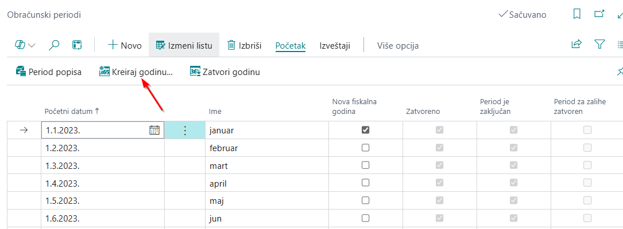
Task: Select the 1.6.2023. date cell
Action: [103, 218]
